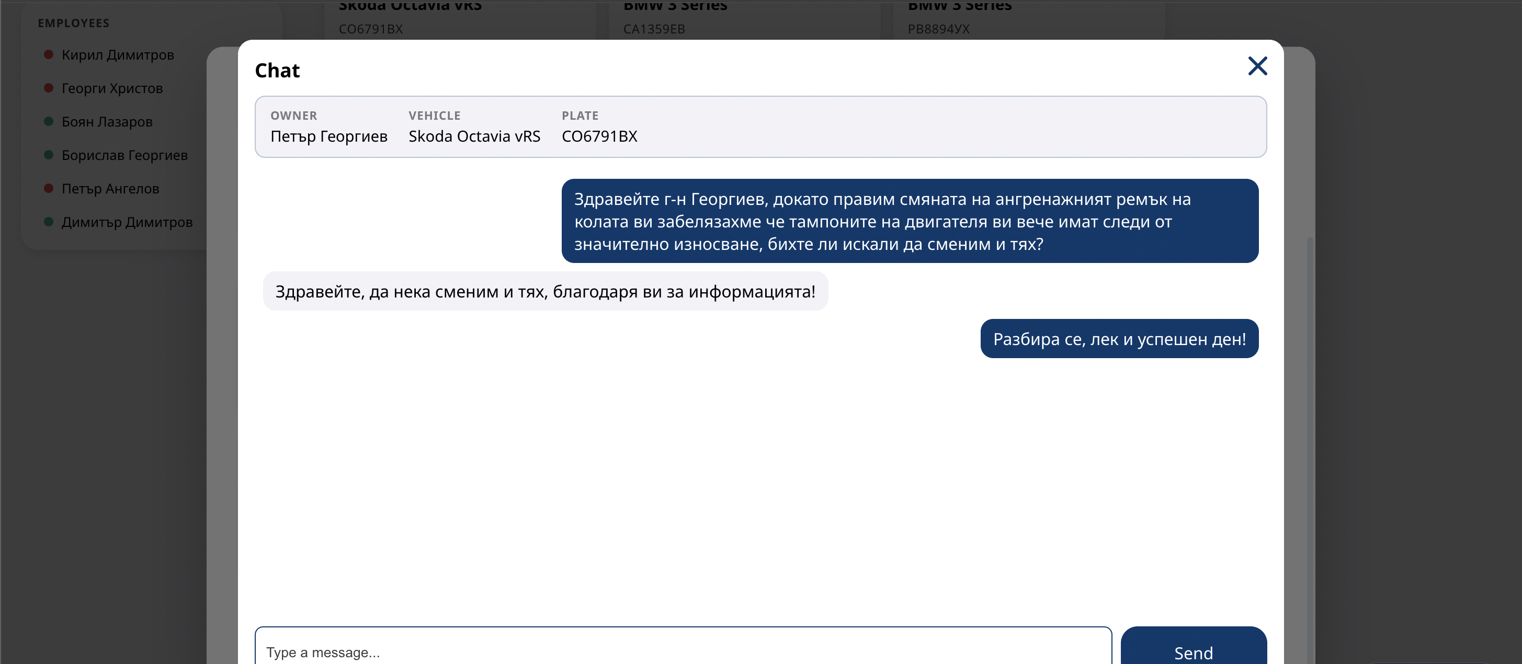
Task: Click the OWNER label in chat header
Action: click(x=293, y=116)
